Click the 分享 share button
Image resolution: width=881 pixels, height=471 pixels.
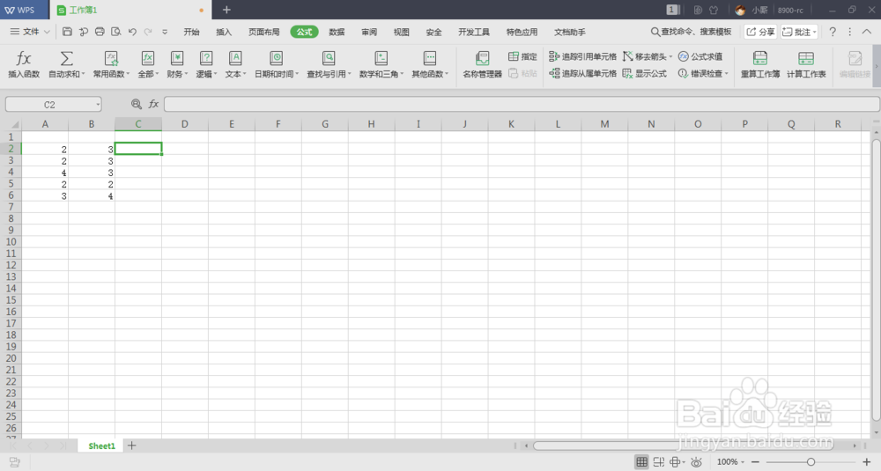point(760,32)
